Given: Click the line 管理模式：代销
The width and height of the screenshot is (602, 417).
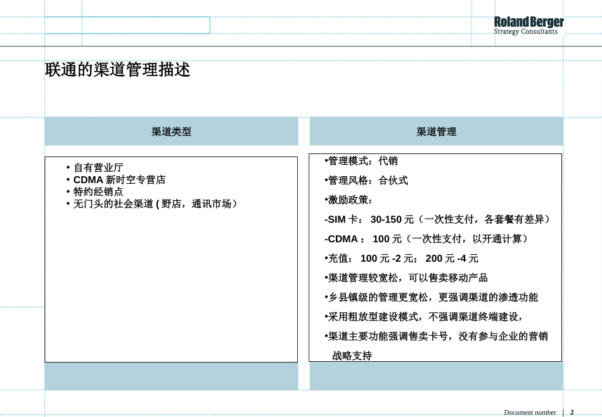Looking at the screenshot, I should click(361, 161).
